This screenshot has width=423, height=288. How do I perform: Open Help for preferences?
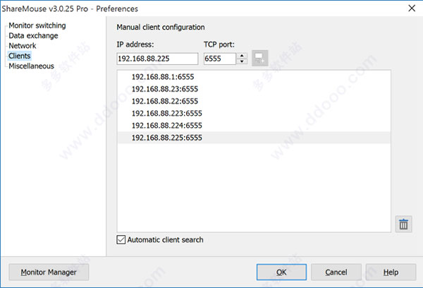pyautogui.click(x=391, y=272)
